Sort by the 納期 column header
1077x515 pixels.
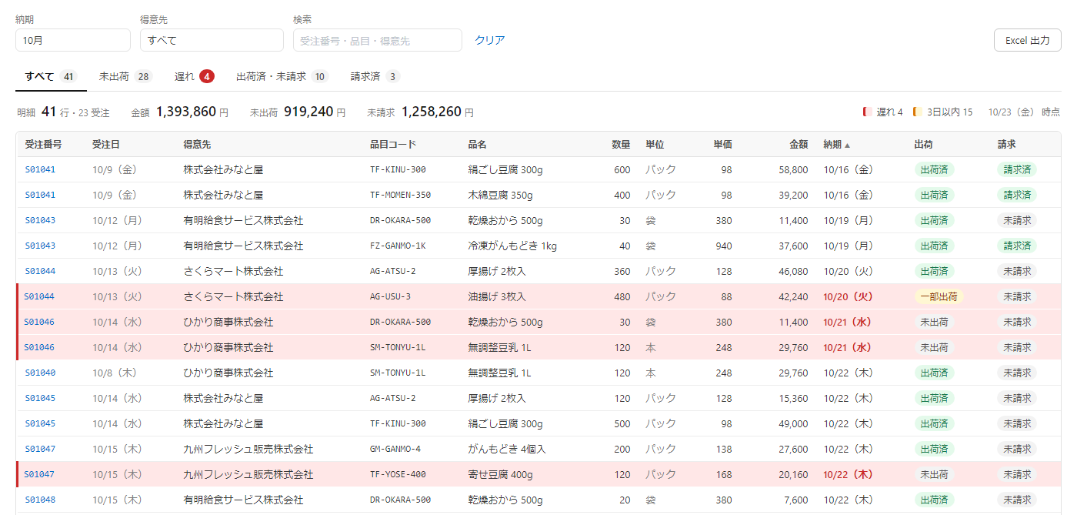[837, 144]
